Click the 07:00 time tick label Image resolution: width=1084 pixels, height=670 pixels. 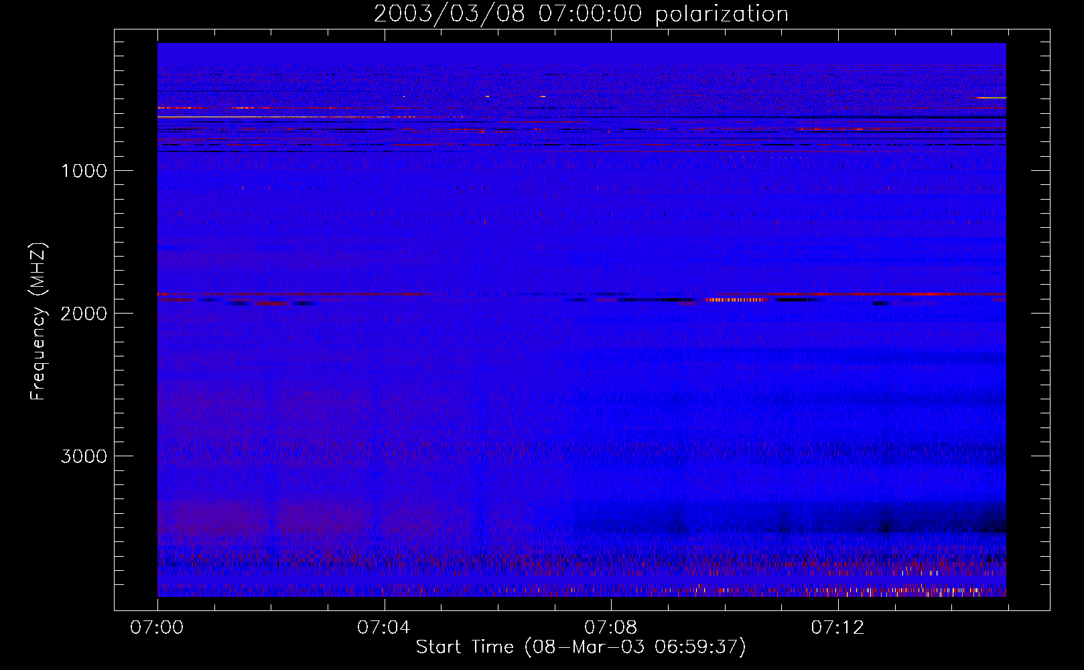pos(157,627)
